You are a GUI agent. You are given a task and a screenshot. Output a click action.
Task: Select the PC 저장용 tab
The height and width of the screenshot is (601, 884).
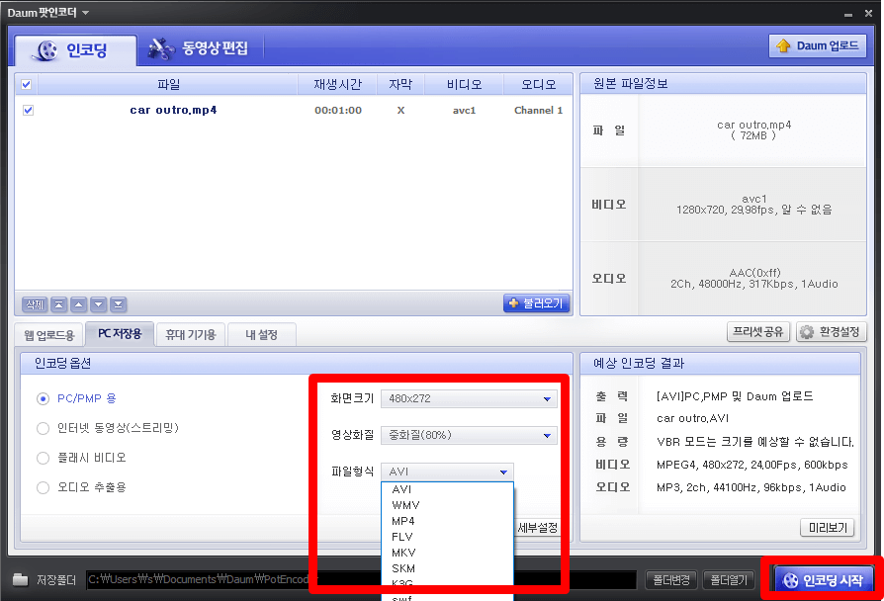click(x=119, y=334)
